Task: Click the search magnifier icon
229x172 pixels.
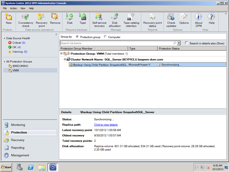Action: pyautogui.click(x=175, y=43)
